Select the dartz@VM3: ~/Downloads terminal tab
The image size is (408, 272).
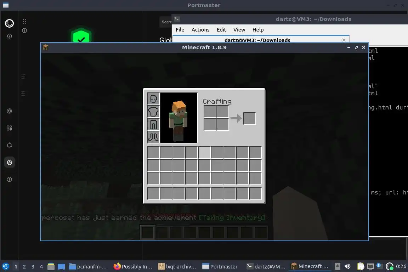click(257, 40)
